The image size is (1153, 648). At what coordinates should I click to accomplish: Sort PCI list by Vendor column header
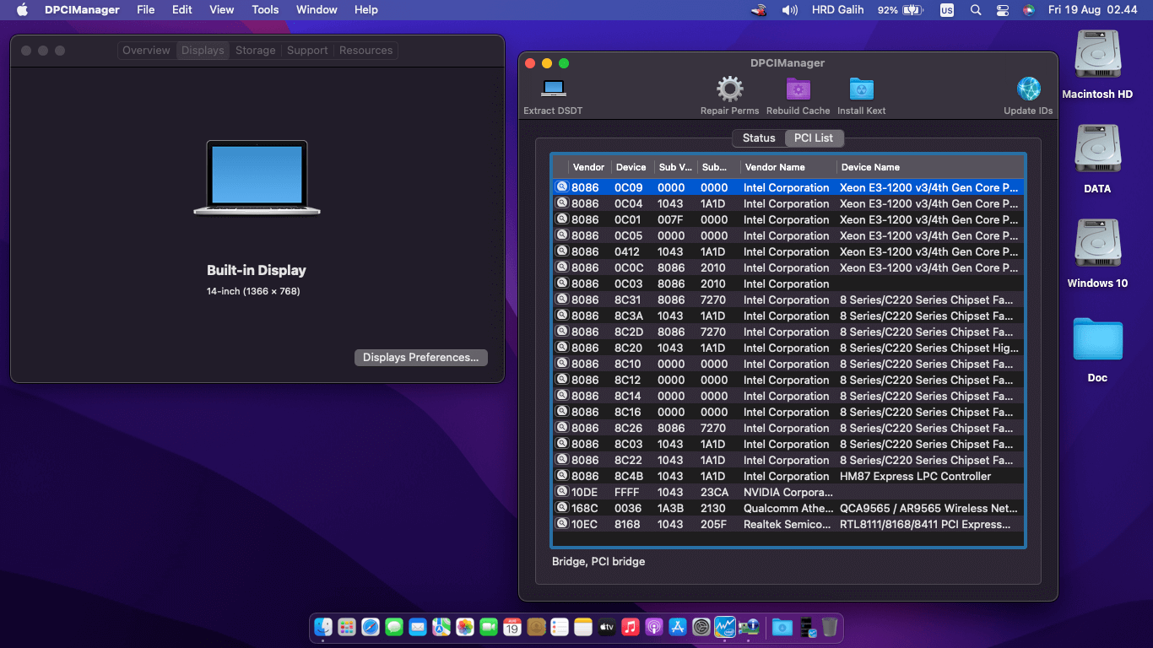click(x=589, y=167)
